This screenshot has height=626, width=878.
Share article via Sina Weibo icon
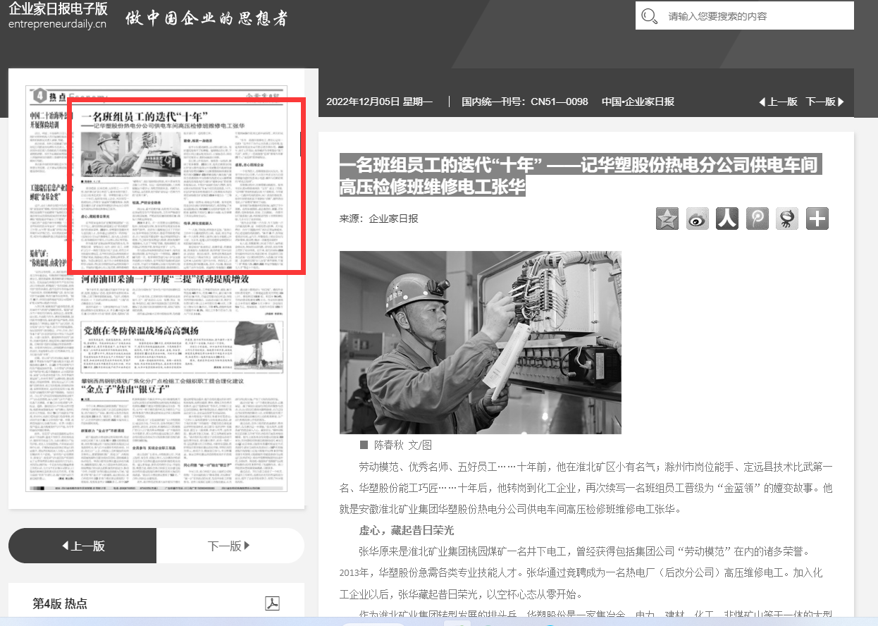(697, 219)
